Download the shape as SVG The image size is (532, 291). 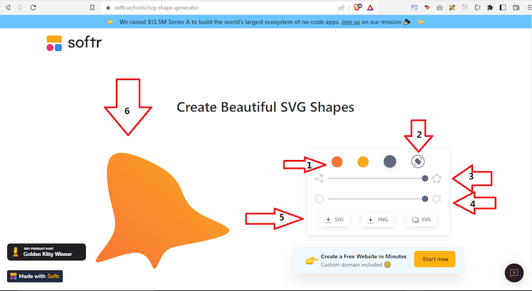[335, 220]
